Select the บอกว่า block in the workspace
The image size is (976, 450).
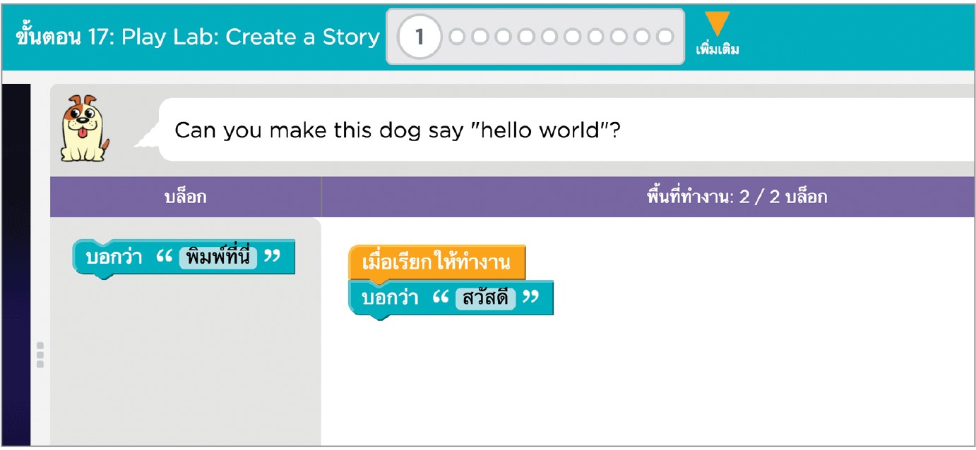[388, 298]
